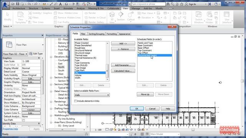This screenshot has width=246, height=138.
Task: Open the Floor Plan: 02 - Floor instance dropdown
Action: tap(15, 54)
